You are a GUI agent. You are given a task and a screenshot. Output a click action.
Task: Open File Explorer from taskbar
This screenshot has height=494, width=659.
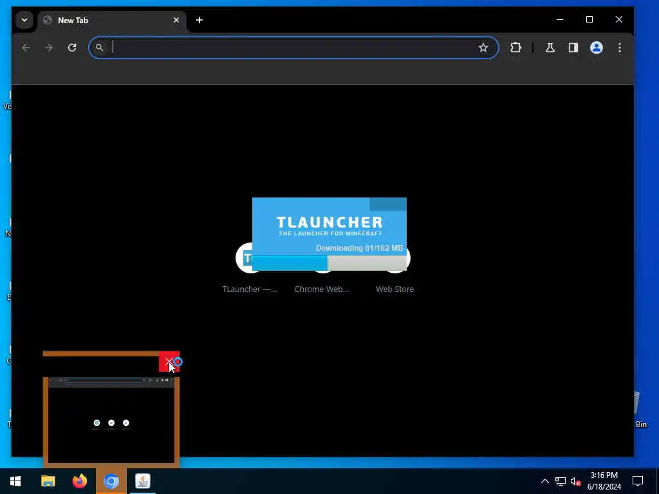click(48, 481)
